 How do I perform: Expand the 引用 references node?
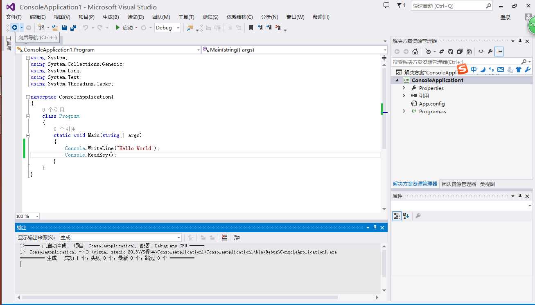(404, 96)
